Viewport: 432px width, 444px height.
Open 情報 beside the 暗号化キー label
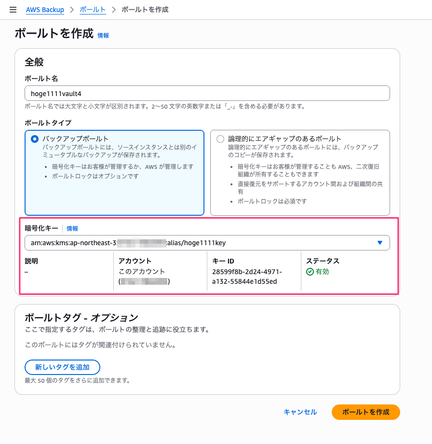coord(72,228)
